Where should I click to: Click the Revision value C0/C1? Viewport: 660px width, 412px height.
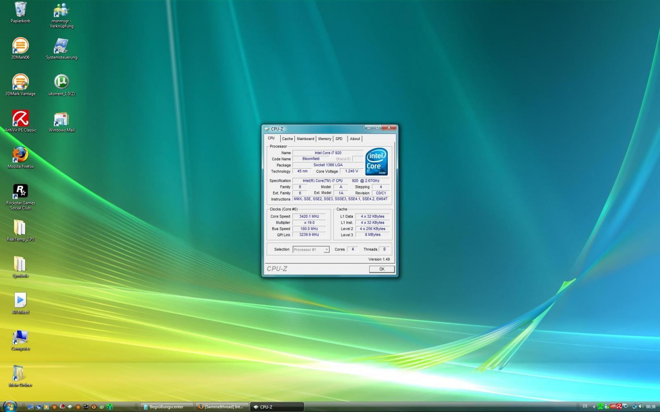click(381, 193)
